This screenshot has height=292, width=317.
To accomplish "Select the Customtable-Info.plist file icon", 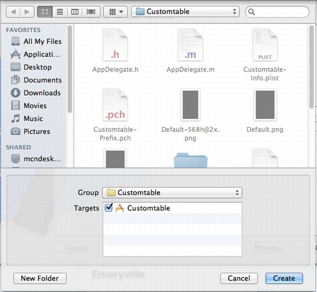I will click(265, 45).
